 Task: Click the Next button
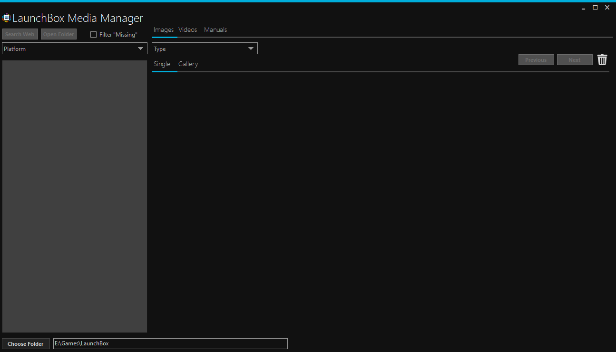575,60
